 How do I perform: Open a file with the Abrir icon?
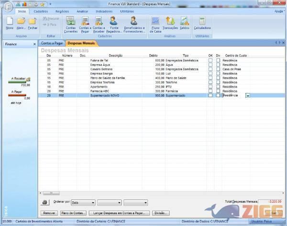click(21, 23)
